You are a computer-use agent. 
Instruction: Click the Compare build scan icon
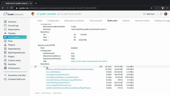coord(5,79)
